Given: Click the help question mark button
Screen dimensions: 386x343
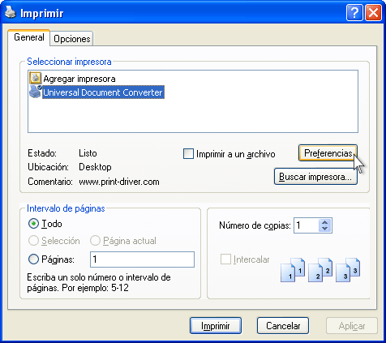Looking at the screenshot, I should 354,12.
